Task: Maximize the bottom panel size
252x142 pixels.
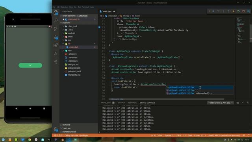Action: click(243, 103)
